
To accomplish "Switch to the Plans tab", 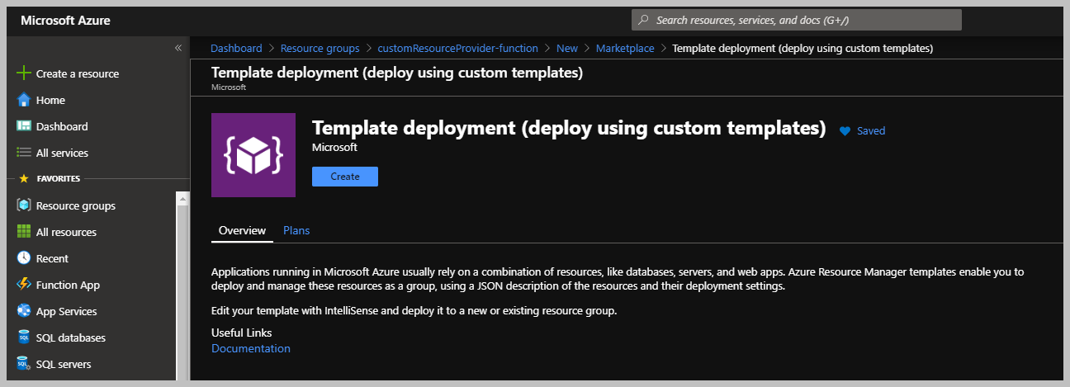I will 296,230.
